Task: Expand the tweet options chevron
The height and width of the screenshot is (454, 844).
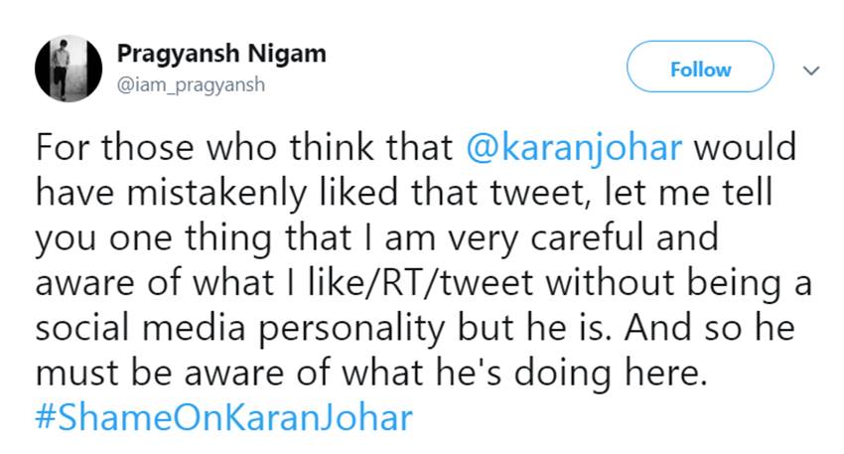Action: 810,71
